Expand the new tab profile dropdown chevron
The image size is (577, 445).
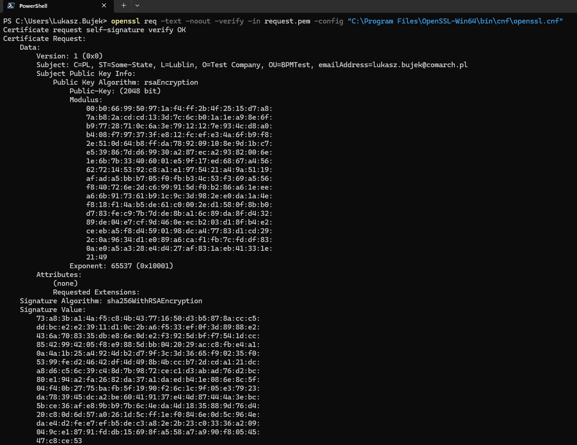137,6
